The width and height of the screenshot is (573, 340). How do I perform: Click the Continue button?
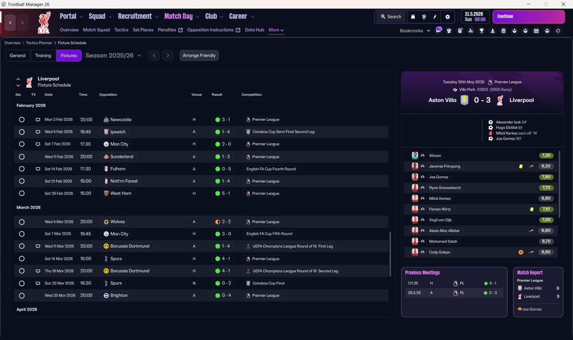529,17
